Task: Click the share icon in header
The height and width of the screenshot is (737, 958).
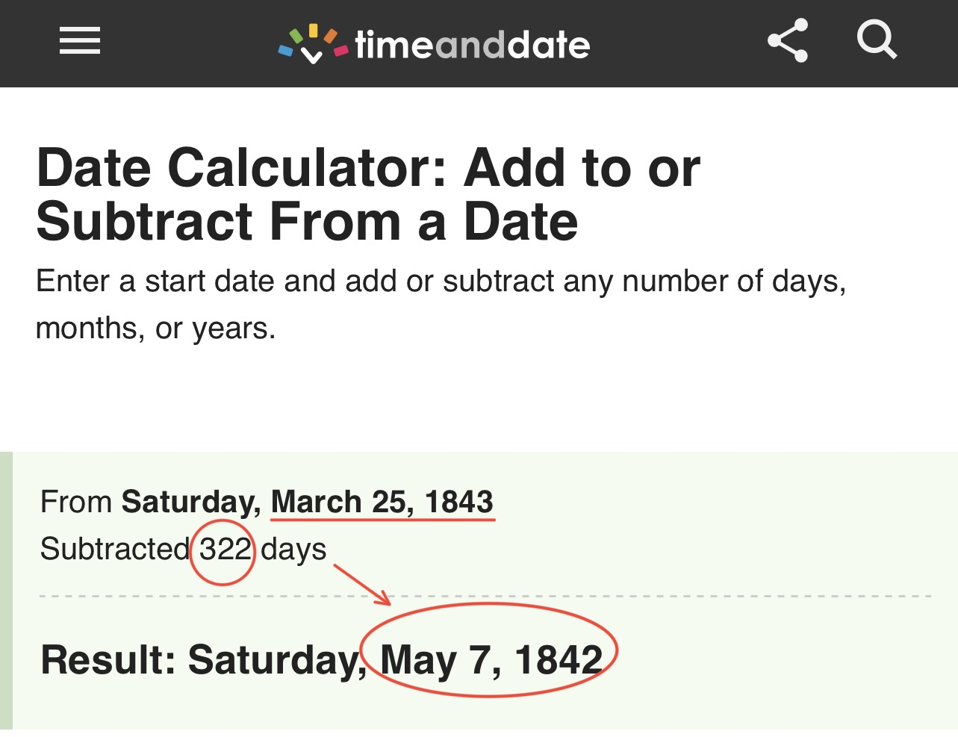Action: coord(788,41)
